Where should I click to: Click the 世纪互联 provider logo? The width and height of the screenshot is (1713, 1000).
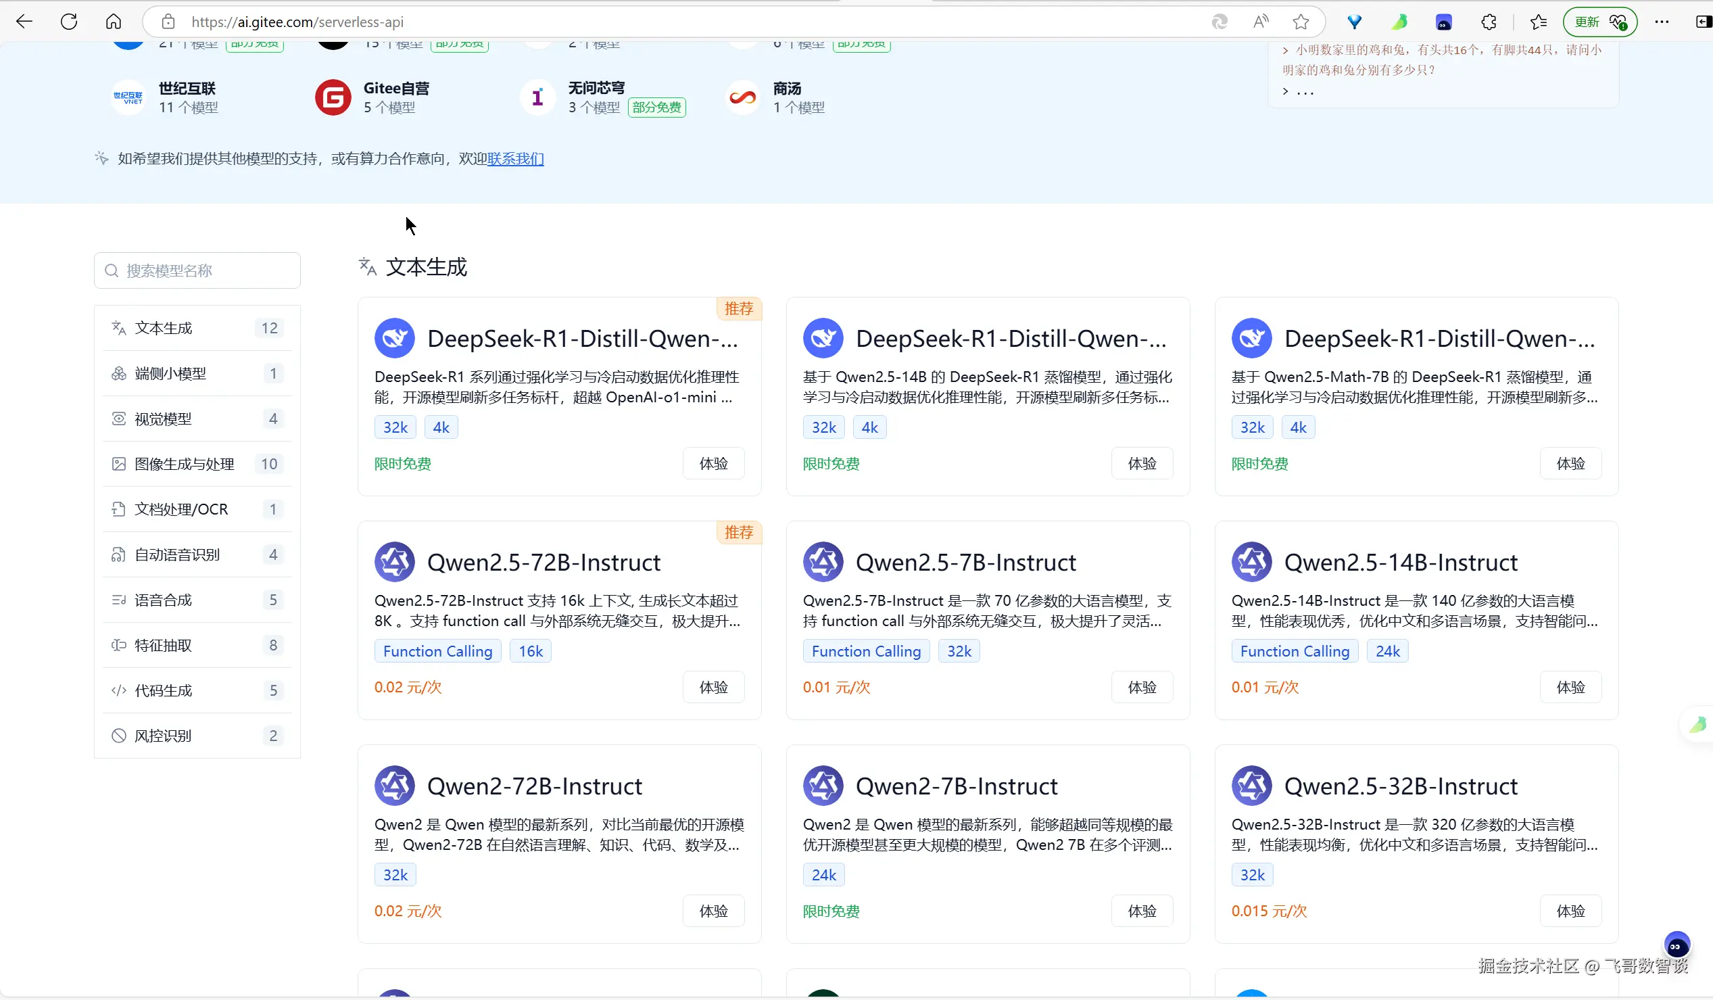[x=128, y=97]
